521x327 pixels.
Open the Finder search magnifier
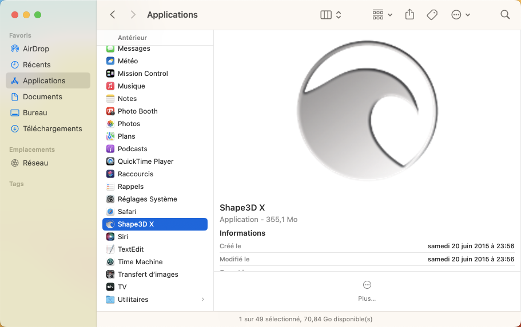coord(505,15)
